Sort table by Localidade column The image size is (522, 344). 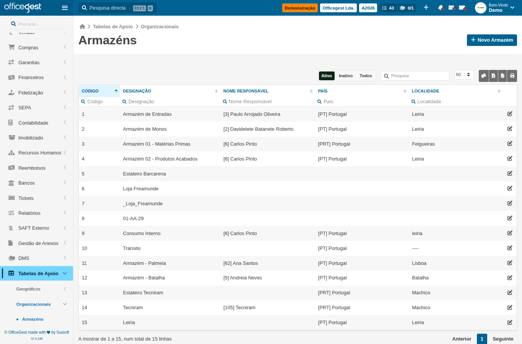pos(456,91)
